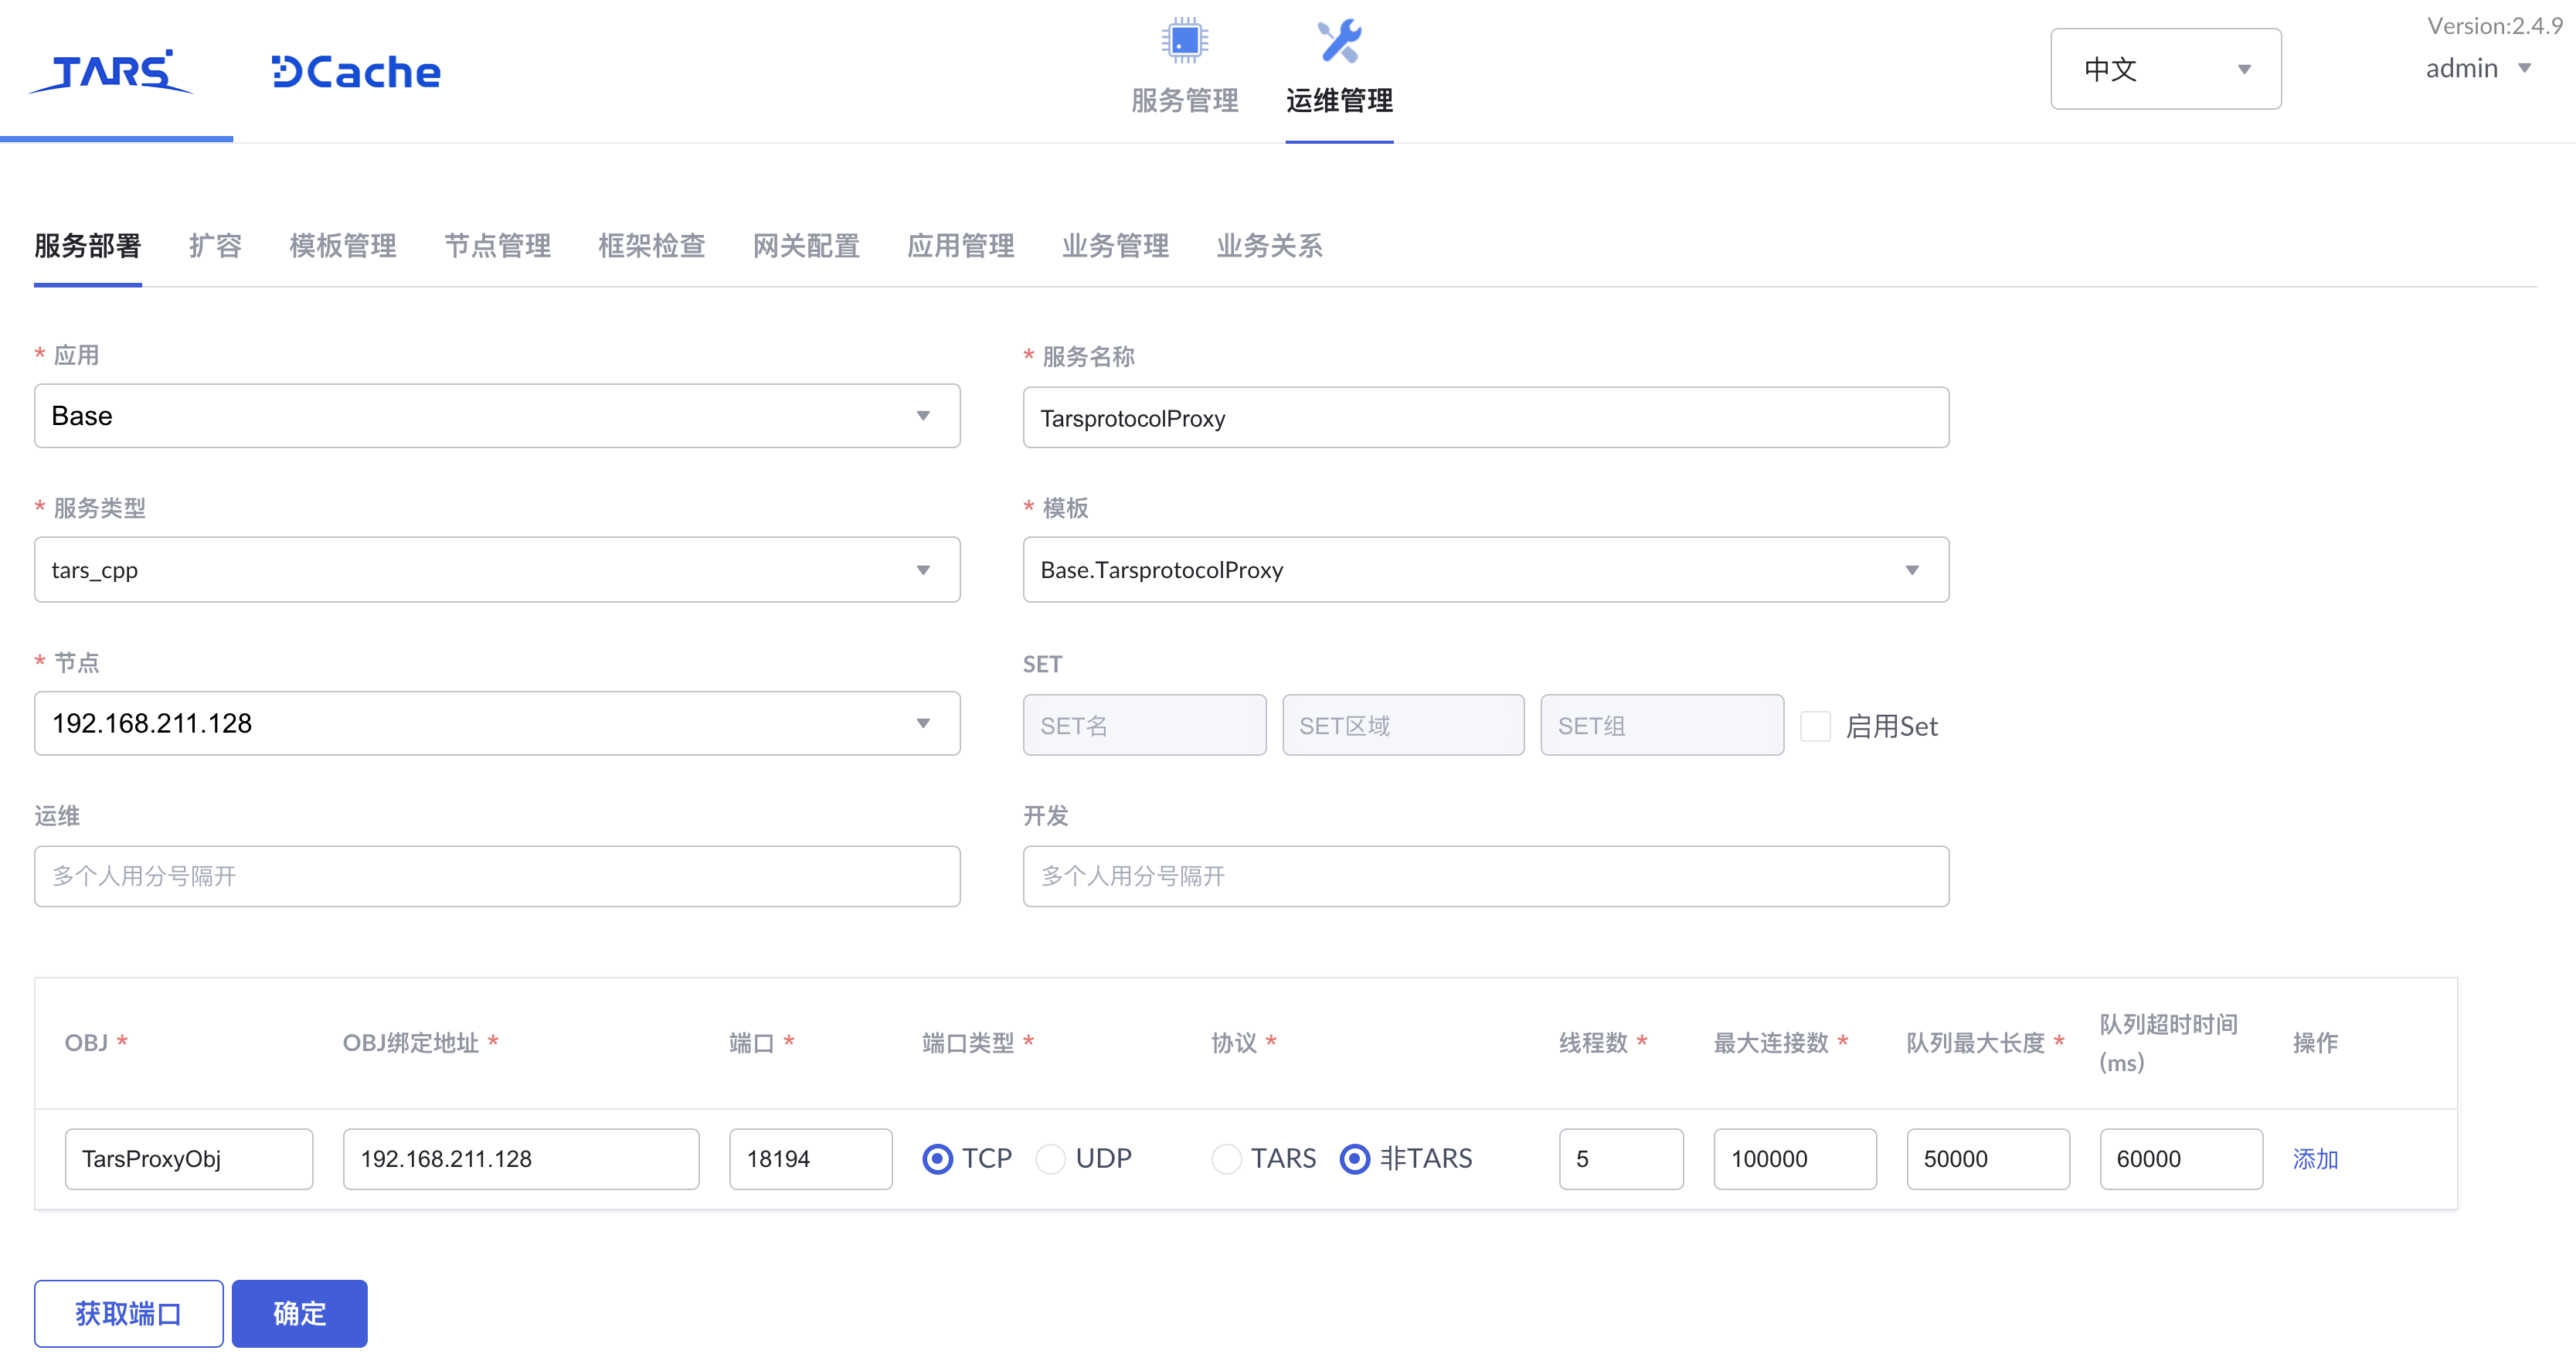Switch to the 模板管理 tab
The height and width of the screenshot is (1371, 2576).
tap(342, 246)
